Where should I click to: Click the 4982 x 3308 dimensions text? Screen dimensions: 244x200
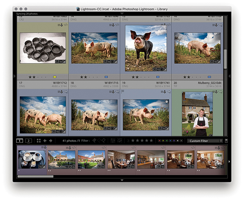coord(111,86)
